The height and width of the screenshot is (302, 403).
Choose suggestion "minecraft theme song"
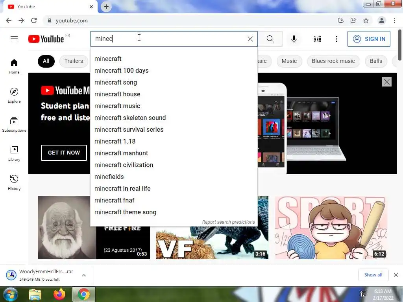(x=174, y=212)
